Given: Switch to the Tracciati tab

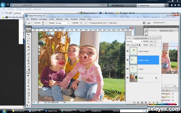Looking at the screenshot, I should (144, 38).
